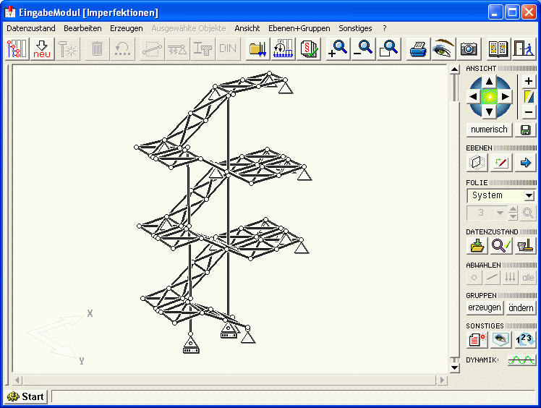541x408 pixels.
Task: Open the Ebenen+Gruppen menu
Action: click(299, 28)
